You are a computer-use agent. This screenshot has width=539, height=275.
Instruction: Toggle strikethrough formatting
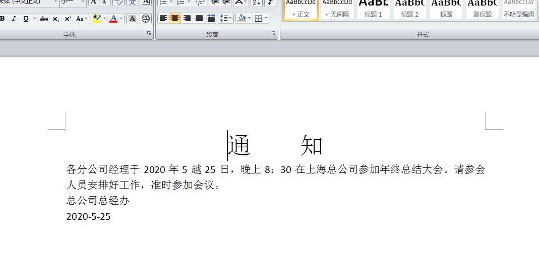point(44,19)
